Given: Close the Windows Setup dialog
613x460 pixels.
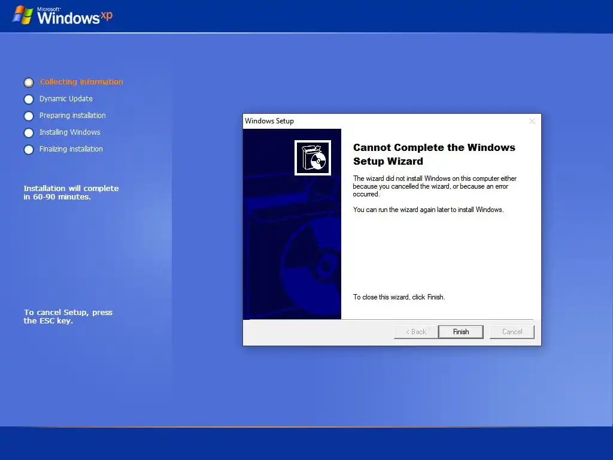Looking at the screenshot, I should coord(532,121).
